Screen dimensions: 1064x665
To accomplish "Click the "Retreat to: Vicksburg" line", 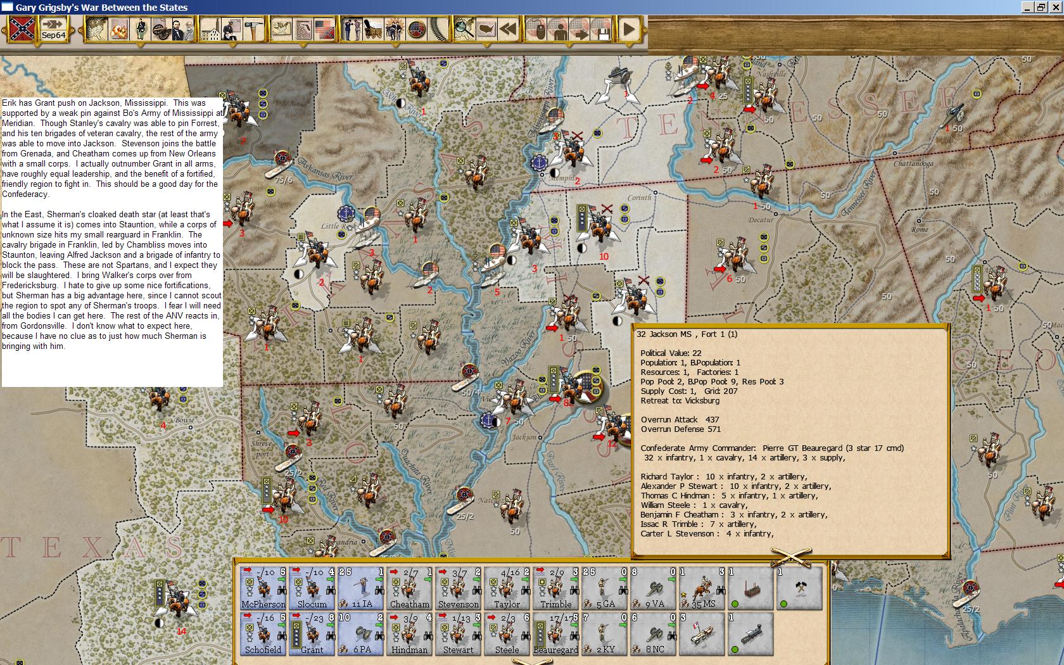I will tap(680, 401).
